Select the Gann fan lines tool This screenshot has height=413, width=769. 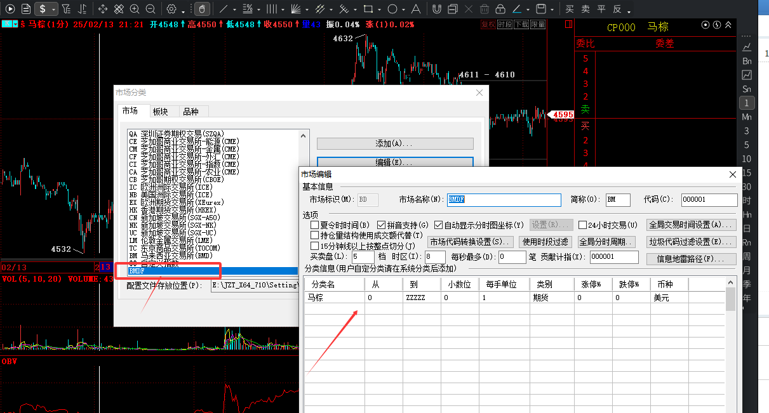295,9
